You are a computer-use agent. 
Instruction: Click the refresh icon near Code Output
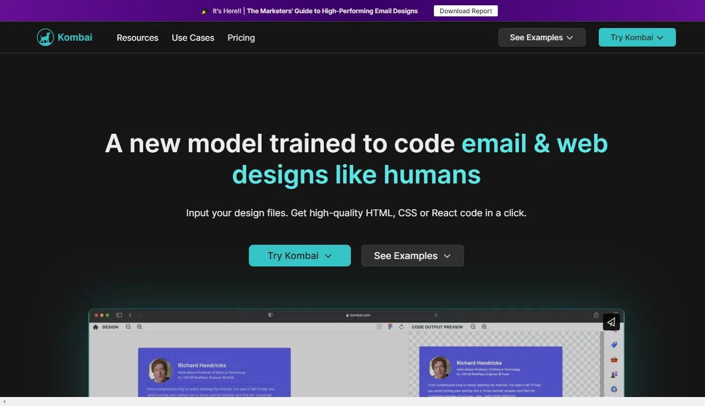tap(401, 327)
